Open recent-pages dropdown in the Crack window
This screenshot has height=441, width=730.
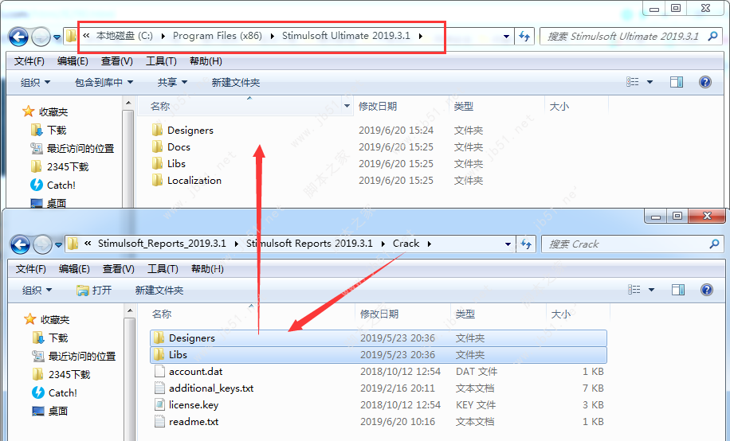[59, 244]
